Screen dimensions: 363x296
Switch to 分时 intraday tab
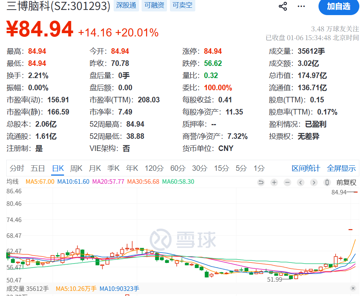[17, 168]
